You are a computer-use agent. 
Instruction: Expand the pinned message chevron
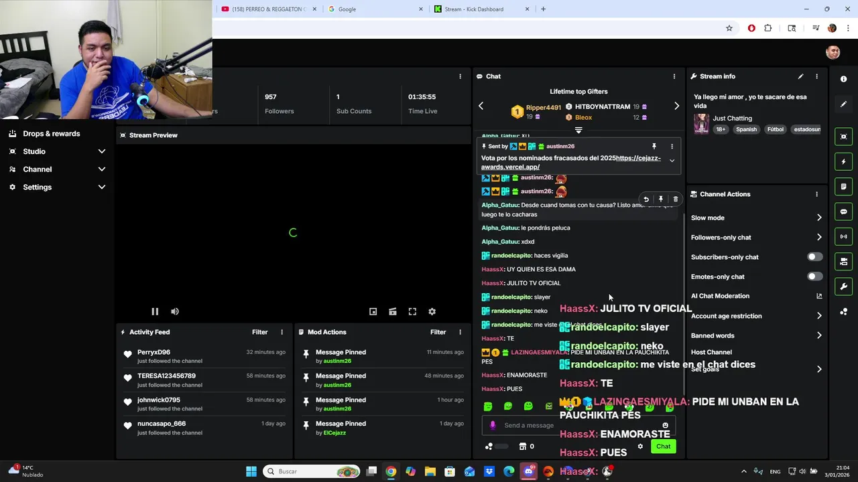coord(672,161)
